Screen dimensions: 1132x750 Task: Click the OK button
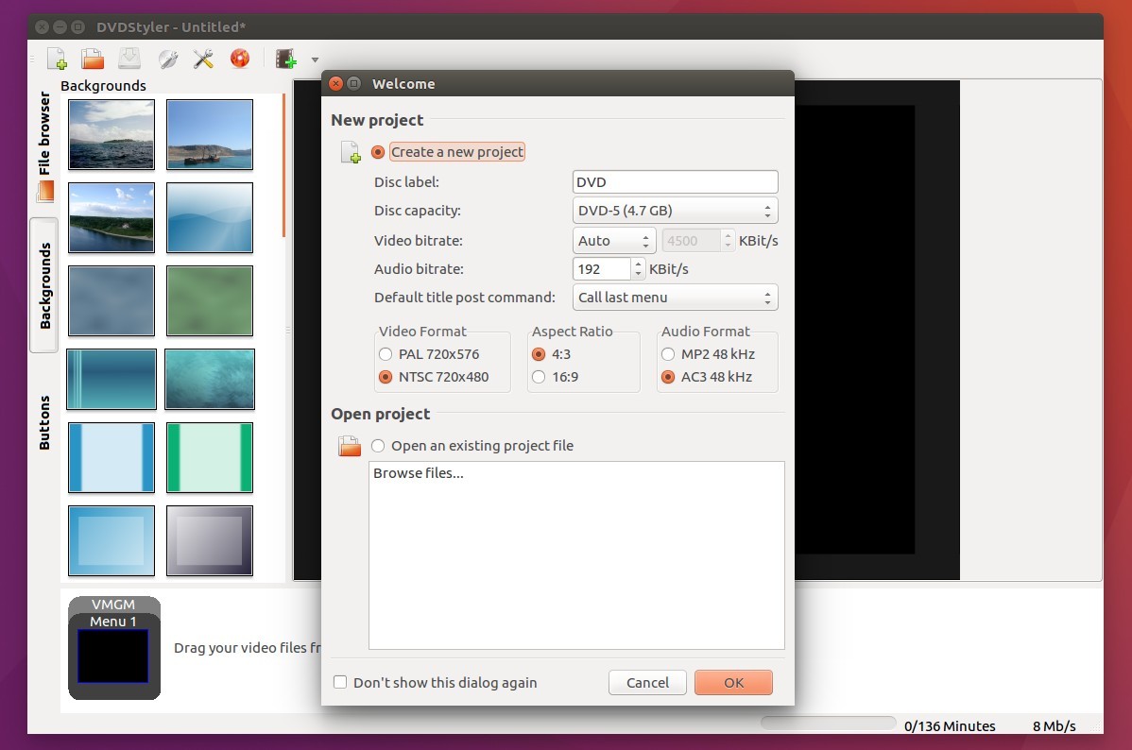point(733,682)
